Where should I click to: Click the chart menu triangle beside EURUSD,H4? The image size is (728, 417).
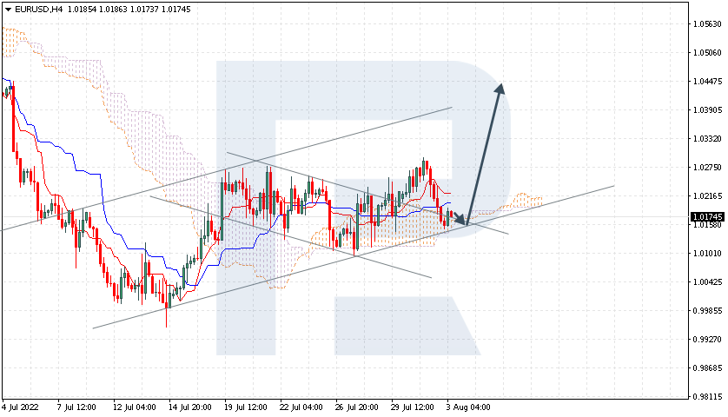coord(9,10)
